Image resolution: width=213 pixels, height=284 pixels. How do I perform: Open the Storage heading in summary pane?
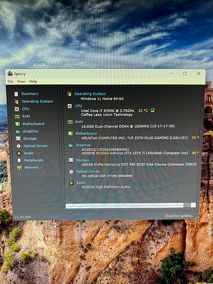(83, 160)
